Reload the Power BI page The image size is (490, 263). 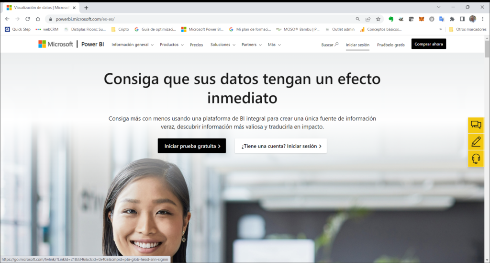coord(27,19)
